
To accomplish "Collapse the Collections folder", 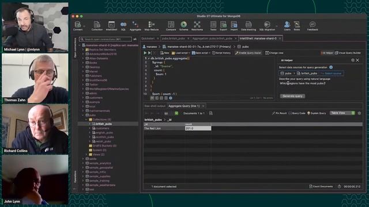I will click(86, 120).
